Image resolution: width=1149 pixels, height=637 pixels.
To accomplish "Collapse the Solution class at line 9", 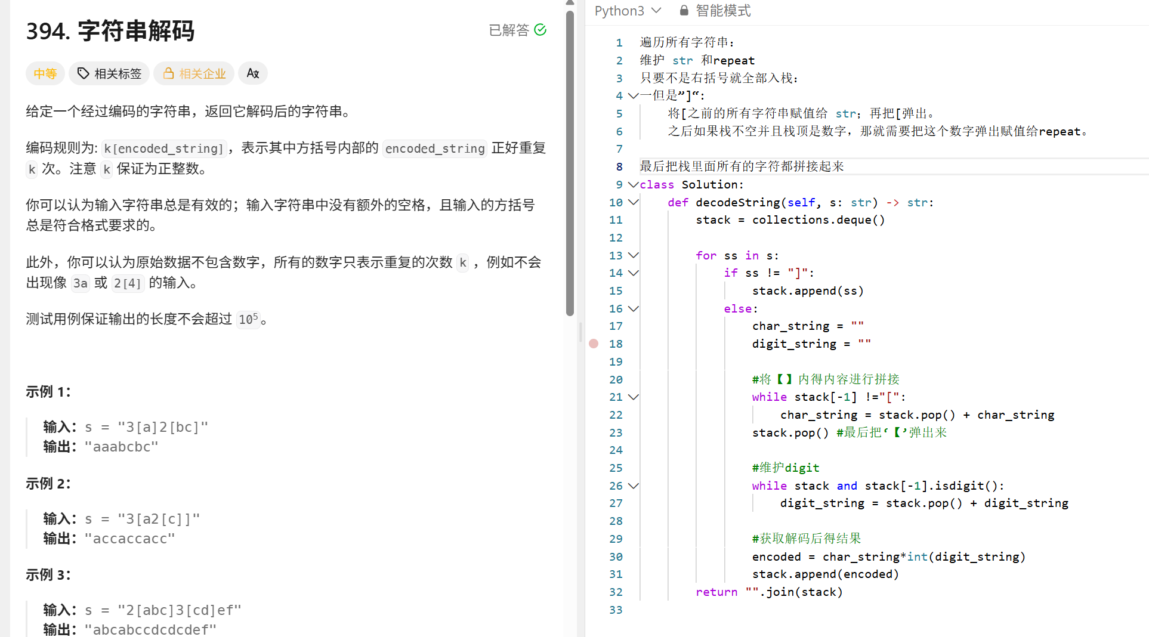I will (x=633, y=184).
